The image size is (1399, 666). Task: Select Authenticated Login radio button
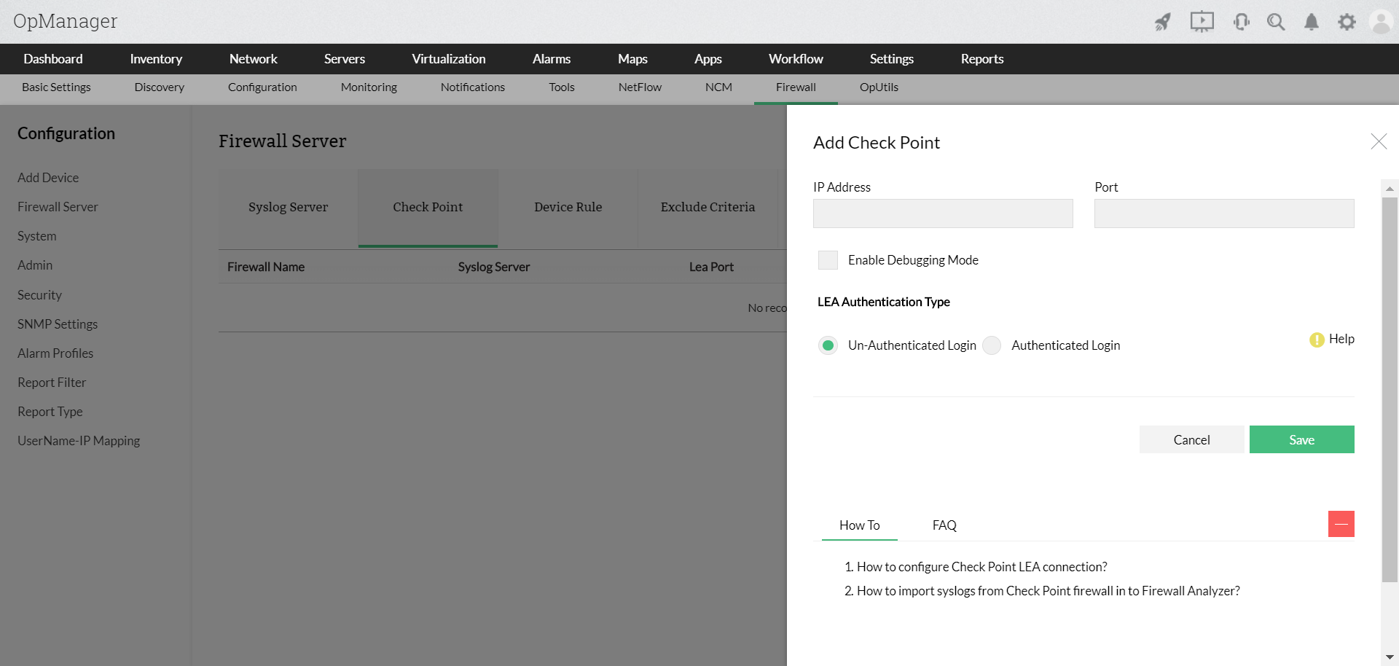coord(992,345)
